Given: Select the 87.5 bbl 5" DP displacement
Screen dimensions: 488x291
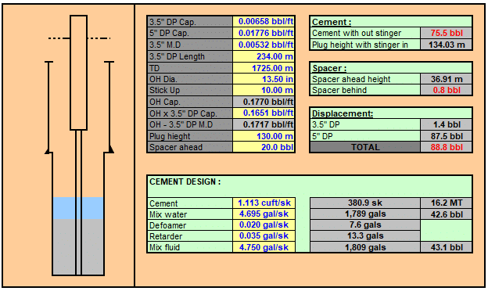Looking at the screenshot, I should 447,136.
